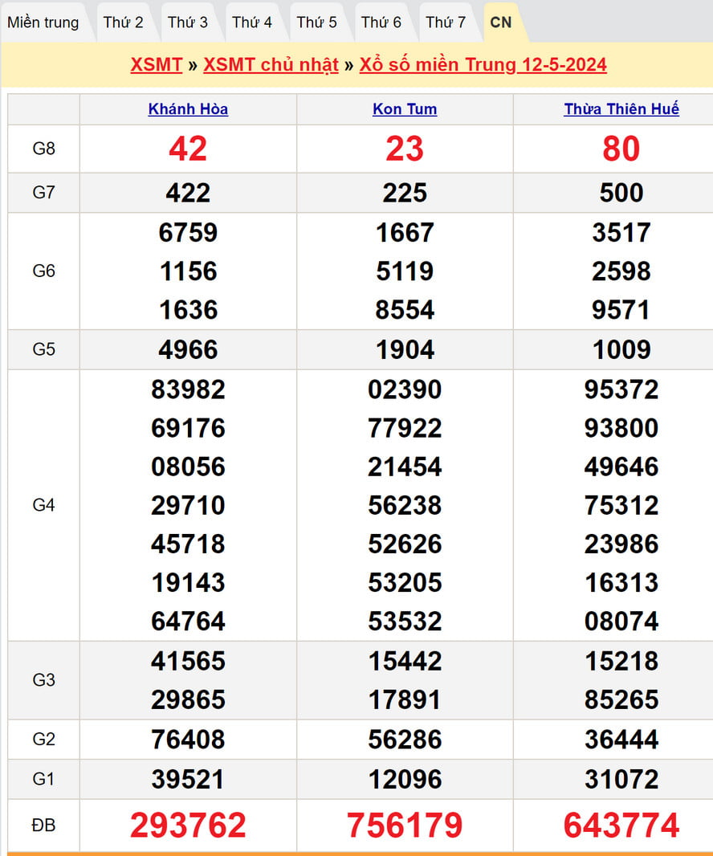Viewport: 713px width, 856px height.
Task: Open the Miền trung tab
Action: (x=43, y=22)
